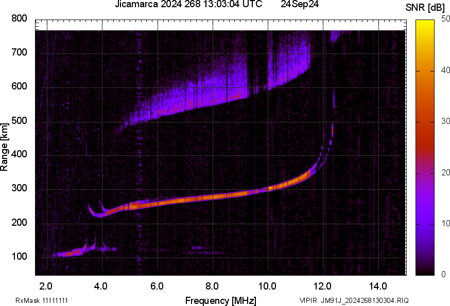The width and height of the screenshot is (450, 306).
Task: Click the range tick label '500'
Action: (x=19, y=120)
